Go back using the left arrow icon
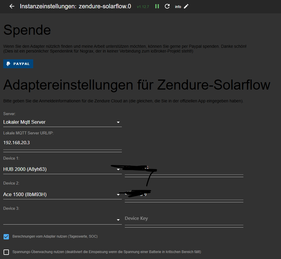Image resolution: width=281 pixels, height=259 pixels. tap(12, 6)
